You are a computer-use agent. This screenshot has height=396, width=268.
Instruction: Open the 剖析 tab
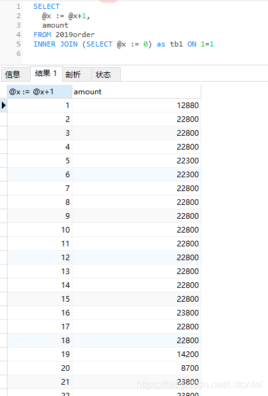click(x=77, y=75)
